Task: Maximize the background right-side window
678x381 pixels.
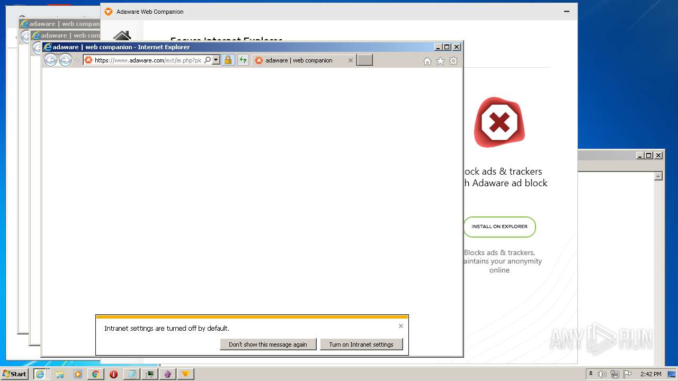Action: coord(649,155)
